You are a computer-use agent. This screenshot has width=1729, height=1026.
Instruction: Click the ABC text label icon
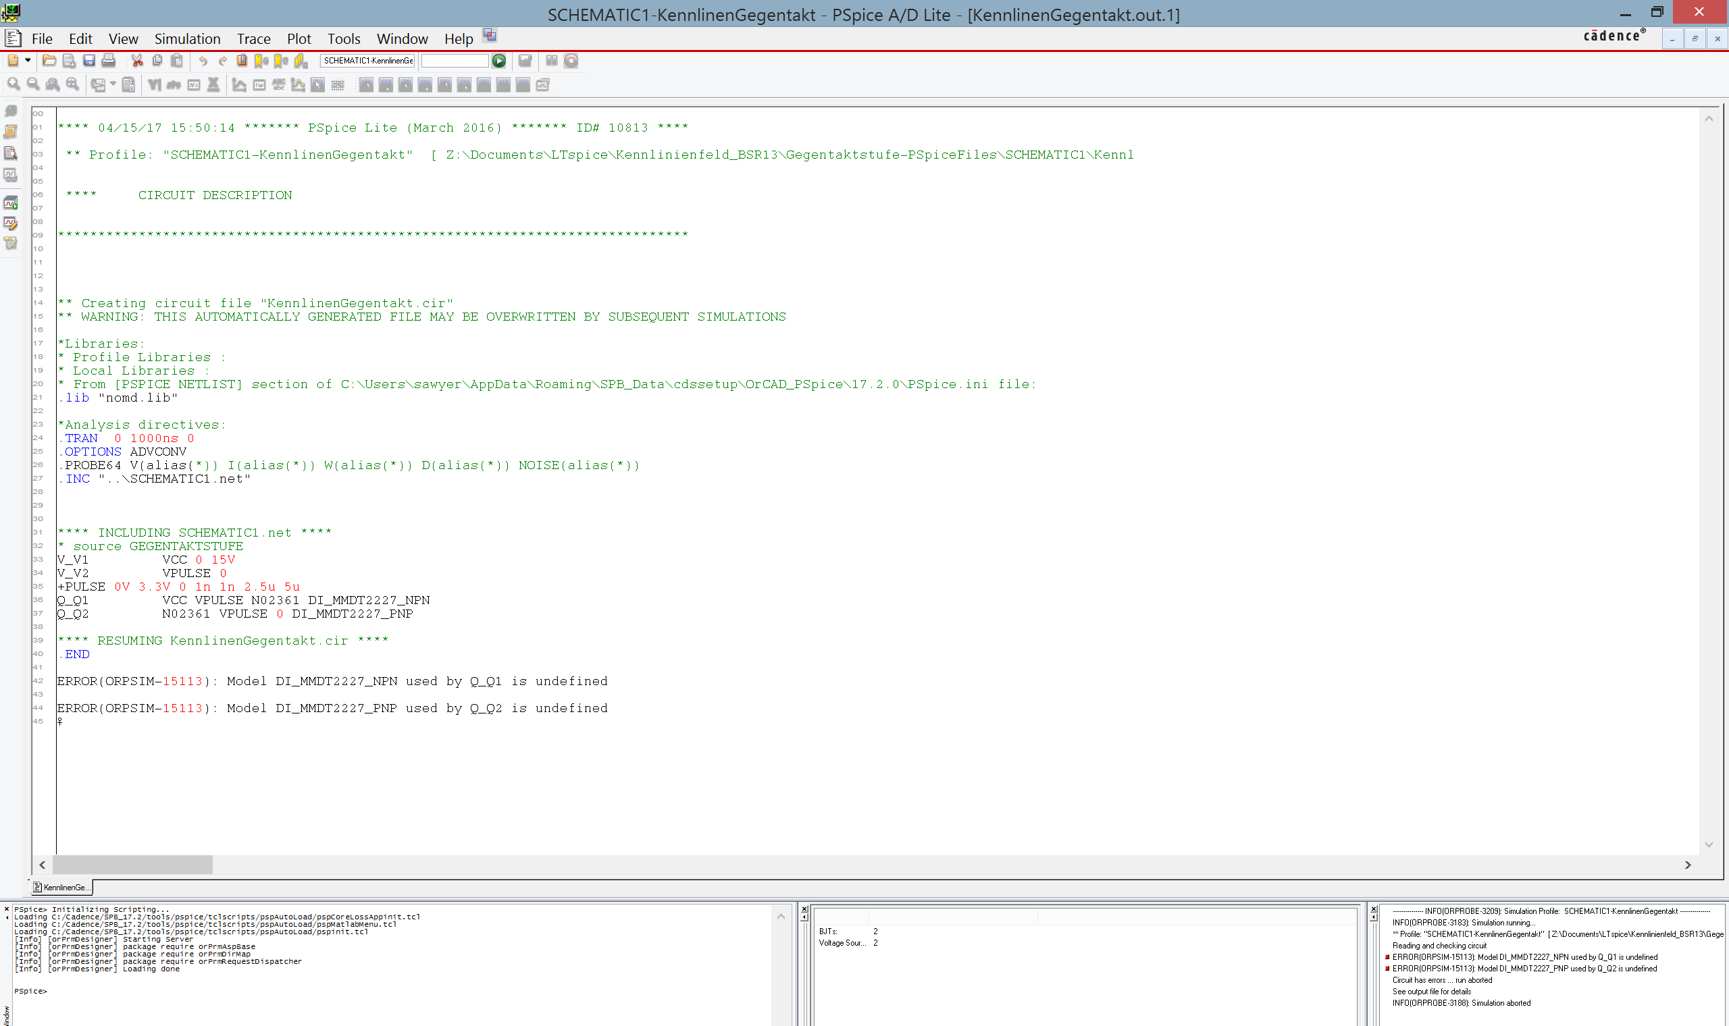tap(279, 84)
